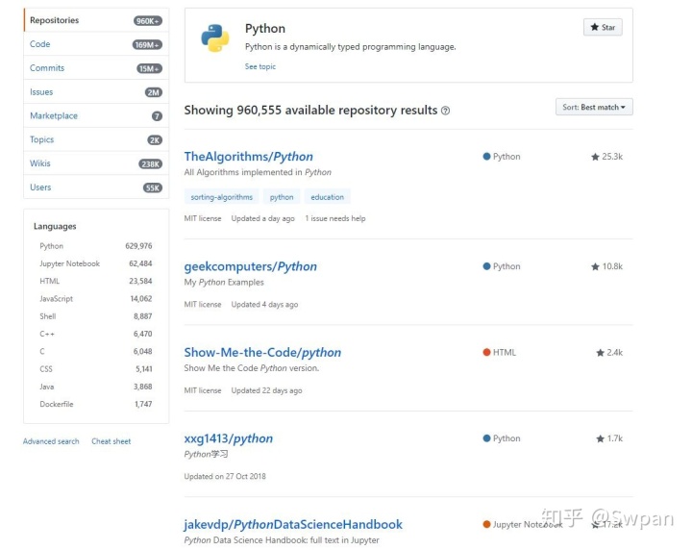692x550 pixels.
Task: Click star count icon for geekcomputers/Python
Action: point(595,266)
